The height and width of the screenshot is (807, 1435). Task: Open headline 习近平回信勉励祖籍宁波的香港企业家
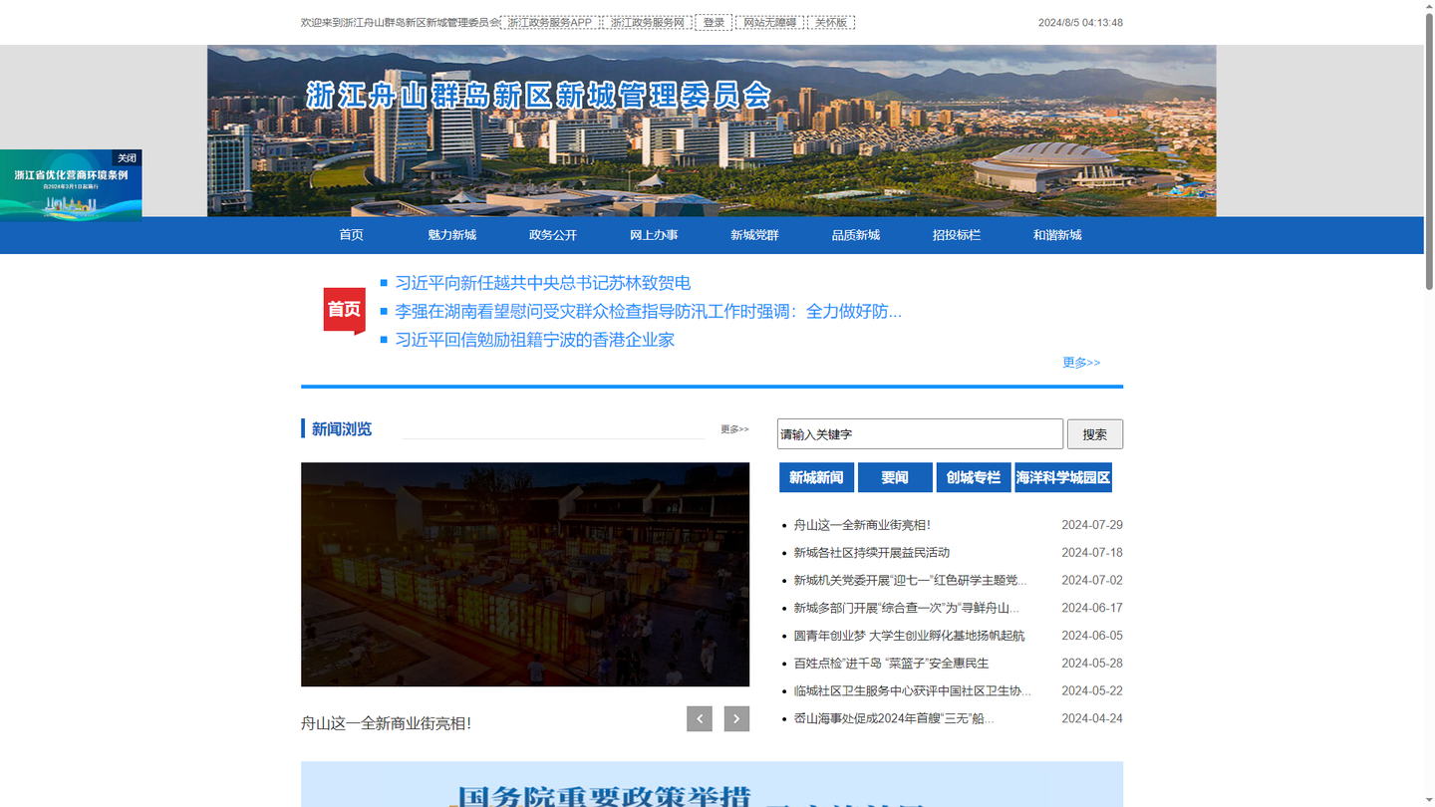click(535, 340)
